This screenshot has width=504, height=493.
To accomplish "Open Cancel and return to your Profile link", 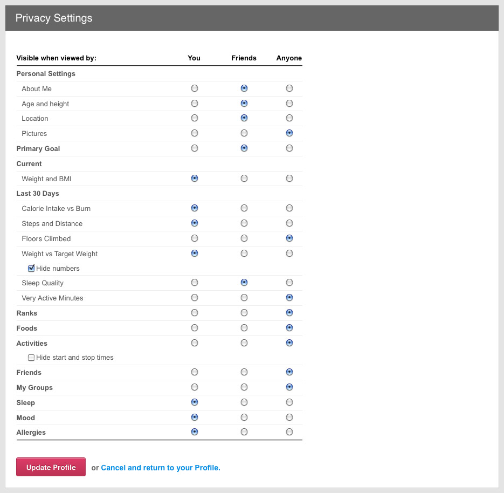I will tap(161, 468).
